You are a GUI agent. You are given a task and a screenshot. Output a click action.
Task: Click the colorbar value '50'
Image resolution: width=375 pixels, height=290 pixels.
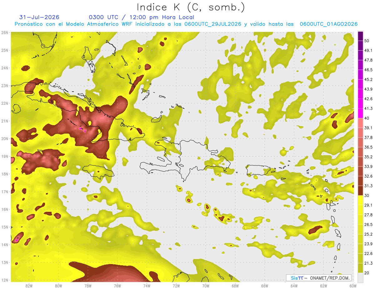click(x=367, y=40)
